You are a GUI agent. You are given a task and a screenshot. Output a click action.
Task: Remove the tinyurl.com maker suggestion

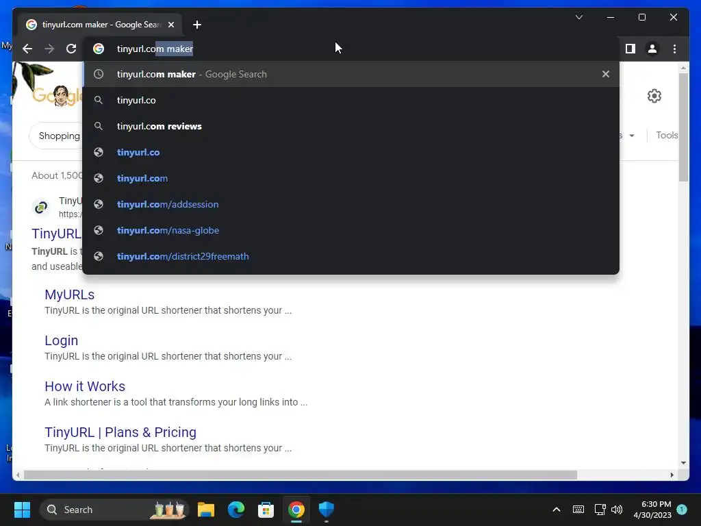click(606, 74)
